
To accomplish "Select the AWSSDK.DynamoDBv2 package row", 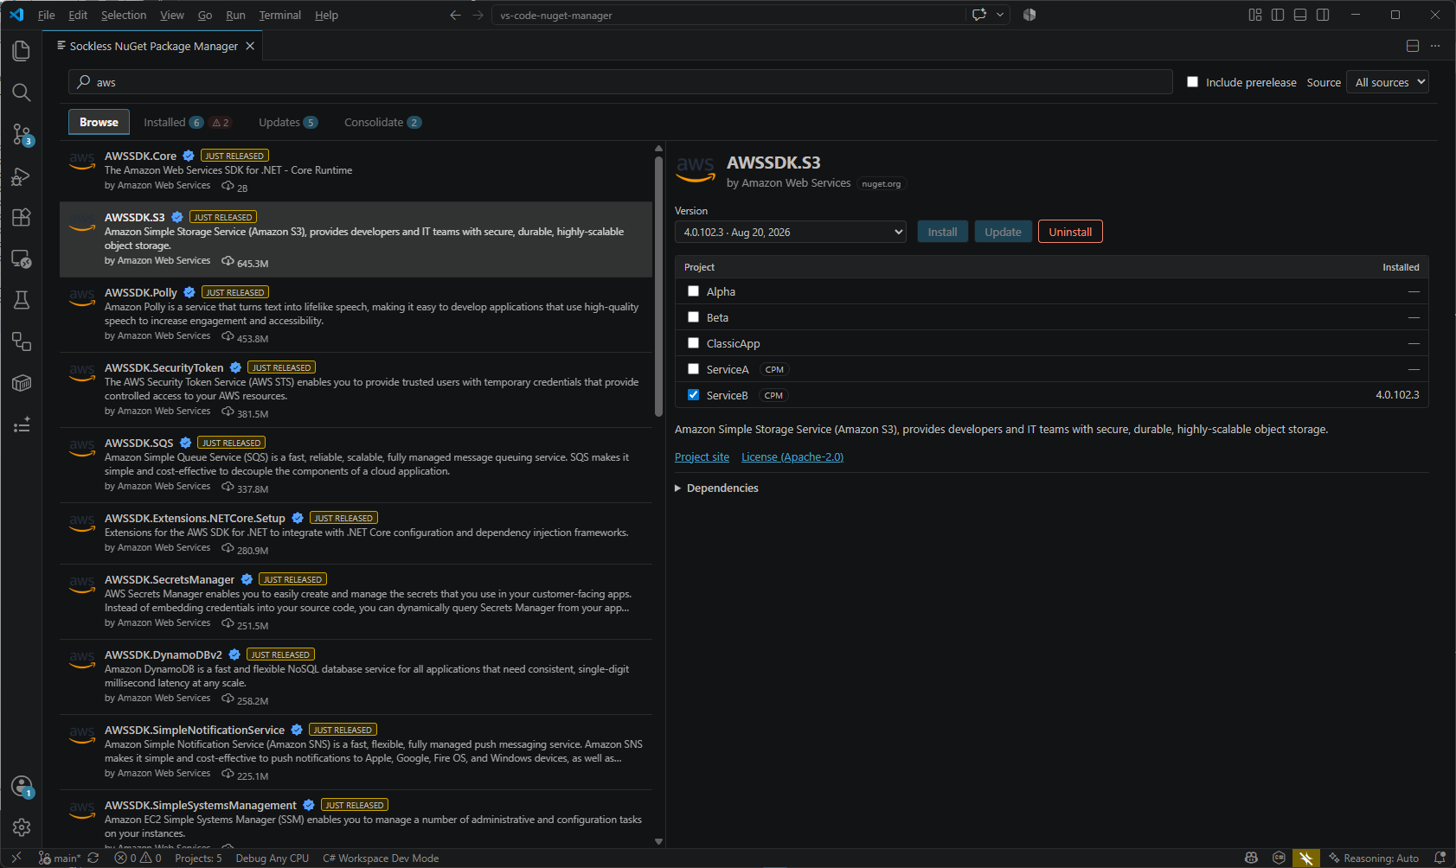I will pyautogui.click(x=356, y=677).
